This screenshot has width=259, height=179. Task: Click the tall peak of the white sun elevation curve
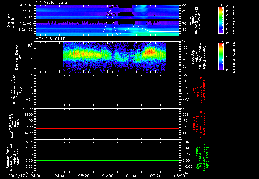(x=110, y=10)
